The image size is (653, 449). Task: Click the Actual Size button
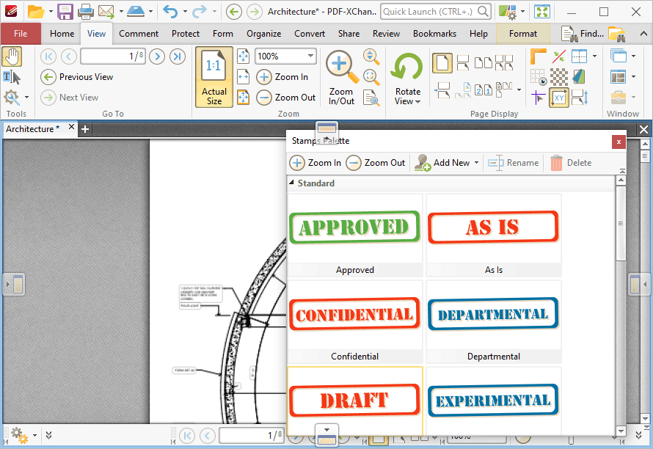tap(214, 77)
